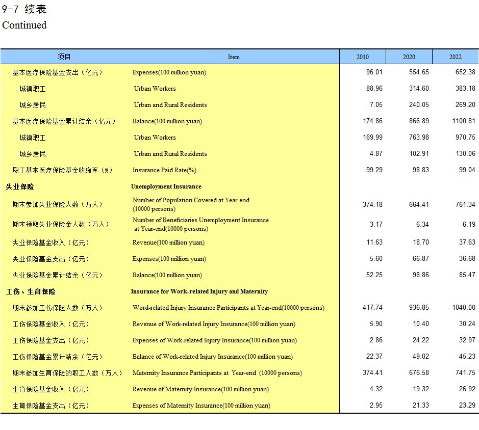This screenshot has width=479, height=430.
Task: Select the Continued subtitle text
Action: click(24, 25)
